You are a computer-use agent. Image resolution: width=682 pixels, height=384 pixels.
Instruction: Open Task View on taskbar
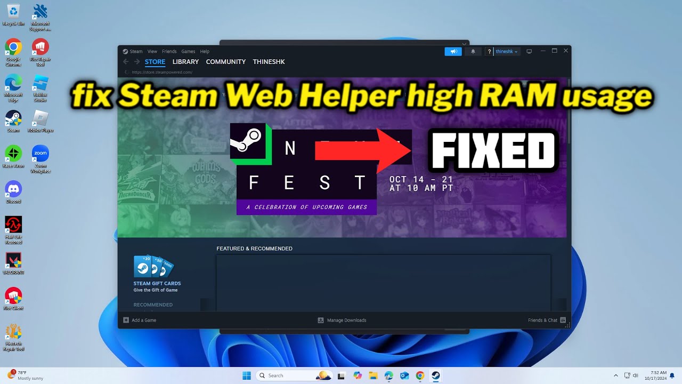pos(342,375)
